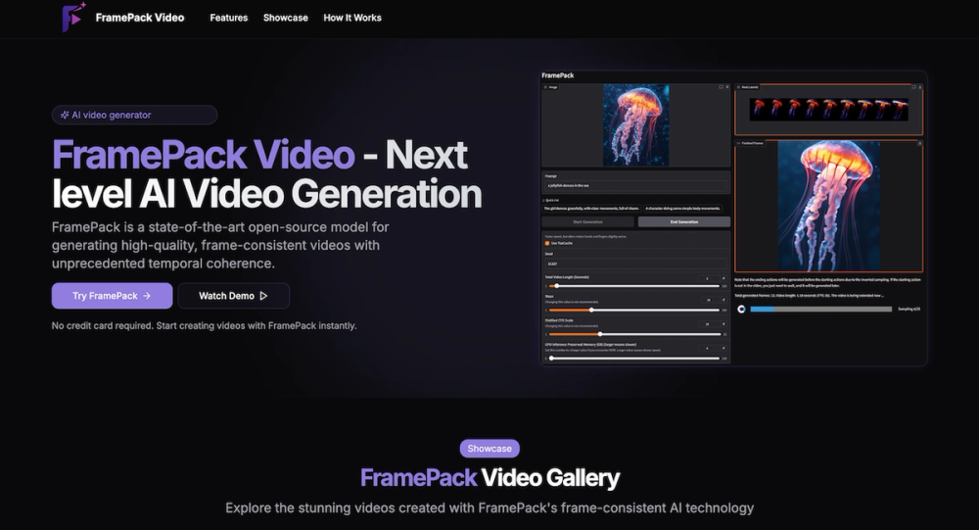Image resolution: width=979 pixels, height=530 pixels.
Task: Click the Prompt field with jellyfish text
Action: pyautogui.click(x=635, y=185)
